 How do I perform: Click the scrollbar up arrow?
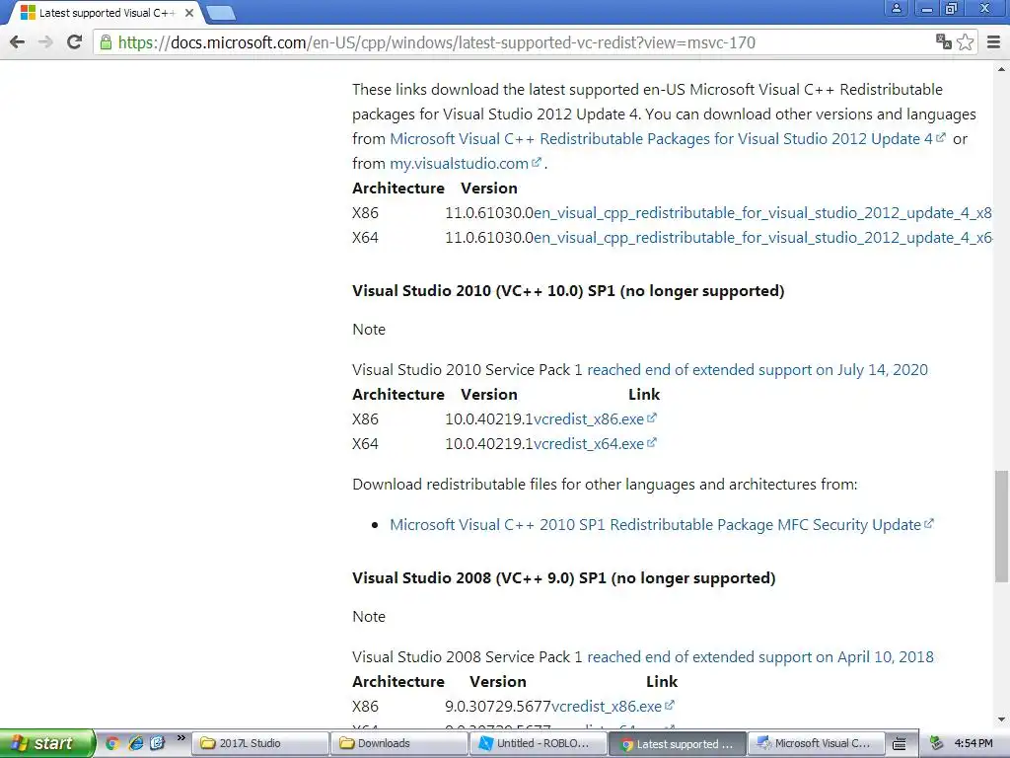[x=1001, y=68]
